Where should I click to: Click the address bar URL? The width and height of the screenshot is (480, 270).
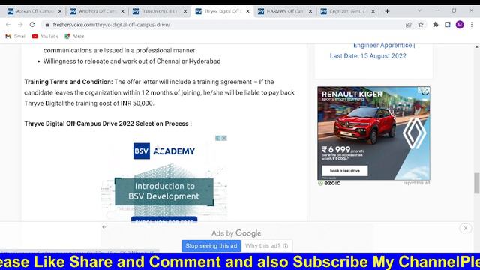[x=112, y=25]
